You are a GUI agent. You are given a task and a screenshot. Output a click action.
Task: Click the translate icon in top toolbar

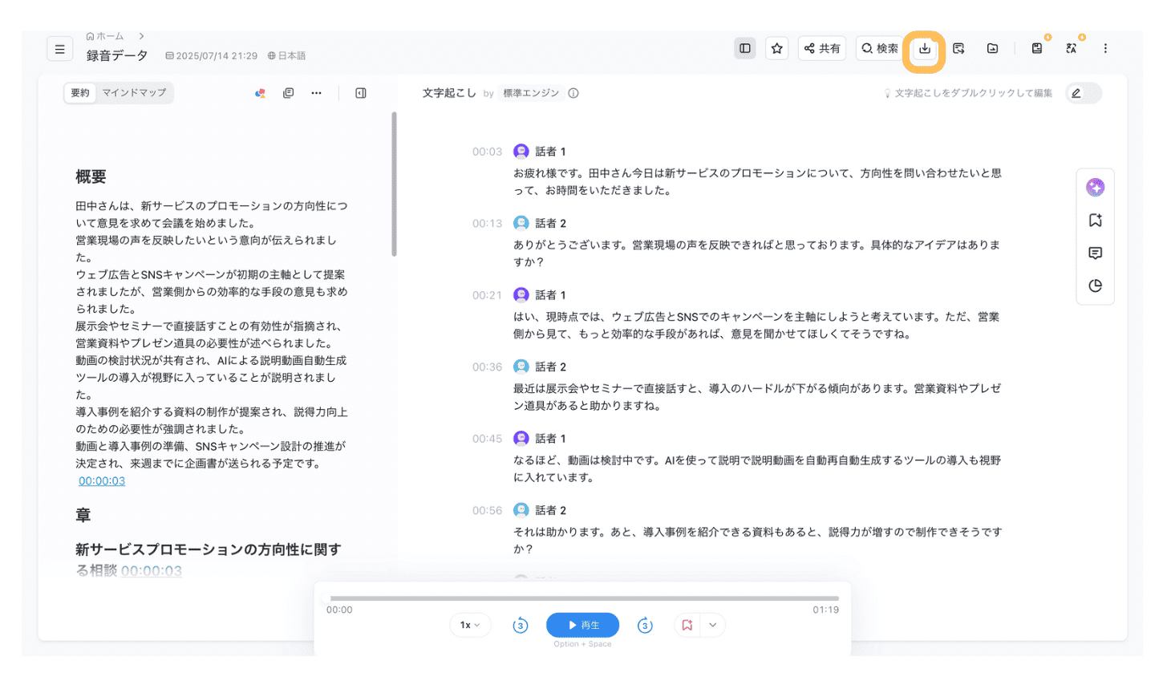[1072, 48]
